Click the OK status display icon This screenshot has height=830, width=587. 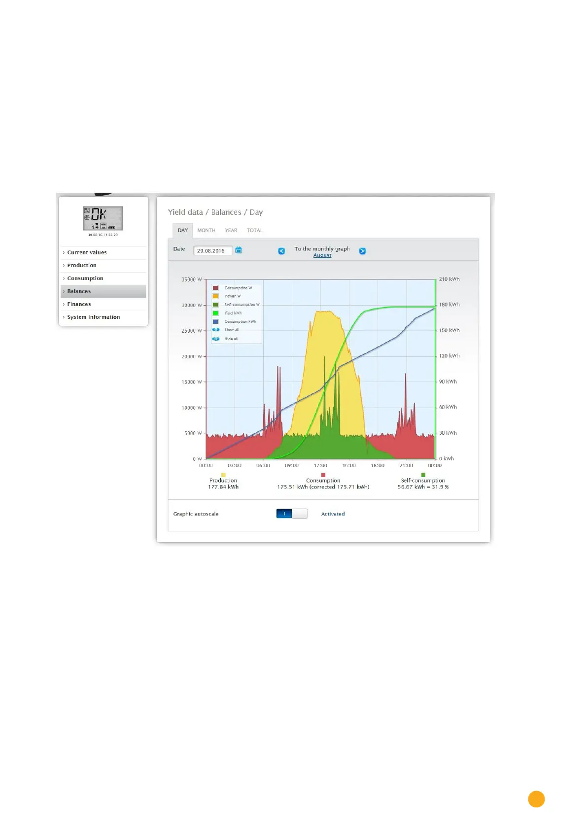(103, 218)
